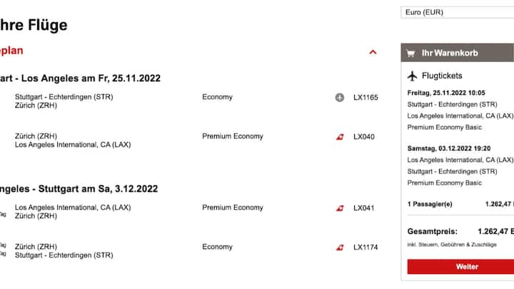The image size is (514, 289).
Task: Select flight number LX040
Action: pos(364,136)
